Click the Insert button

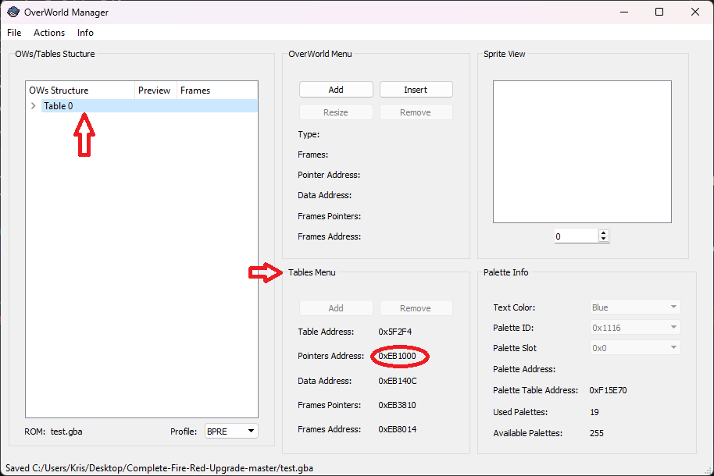pos(416,90)
